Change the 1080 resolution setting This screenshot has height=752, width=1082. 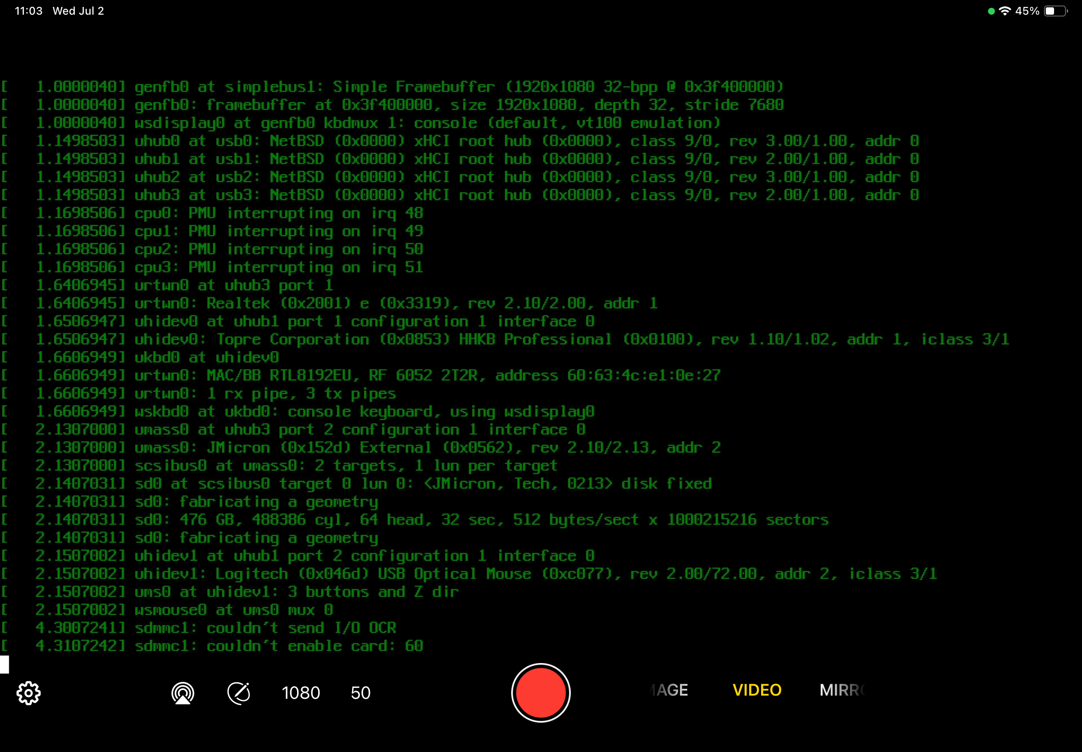click(x=300, y=693)
